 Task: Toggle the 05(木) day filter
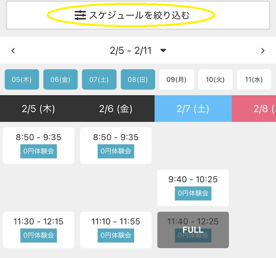click(22, 79)
